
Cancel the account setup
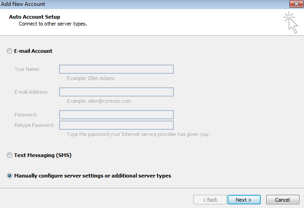pos(282,200)
